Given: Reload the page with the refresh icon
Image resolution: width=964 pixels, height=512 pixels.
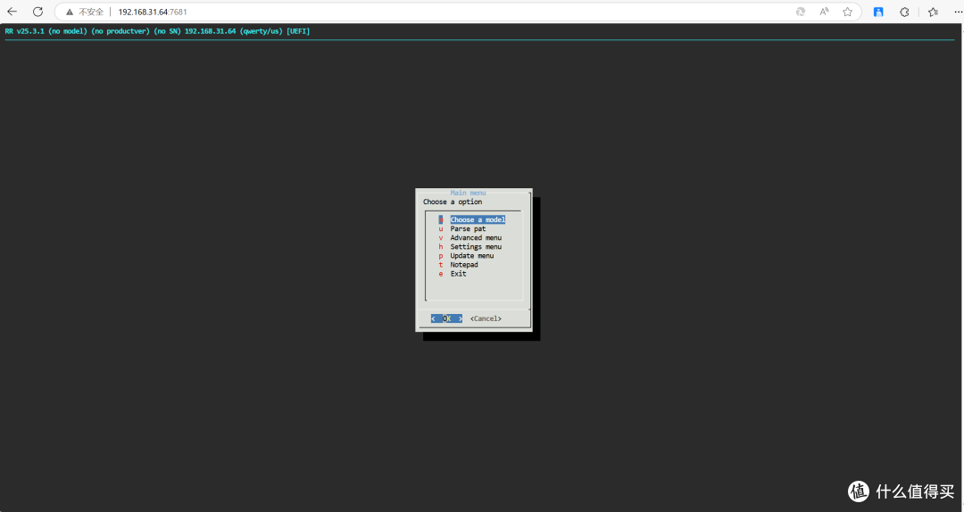Looking at the screenshot, I should (37, 12).
